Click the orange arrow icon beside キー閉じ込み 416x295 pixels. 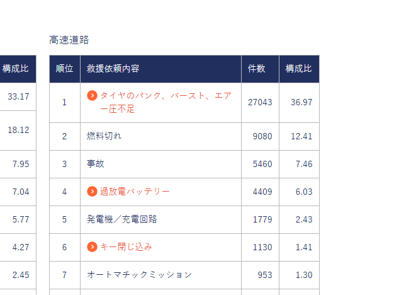click(92, 247)
